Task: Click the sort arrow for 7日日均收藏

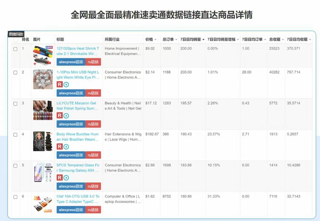Action: click(310, 40)
